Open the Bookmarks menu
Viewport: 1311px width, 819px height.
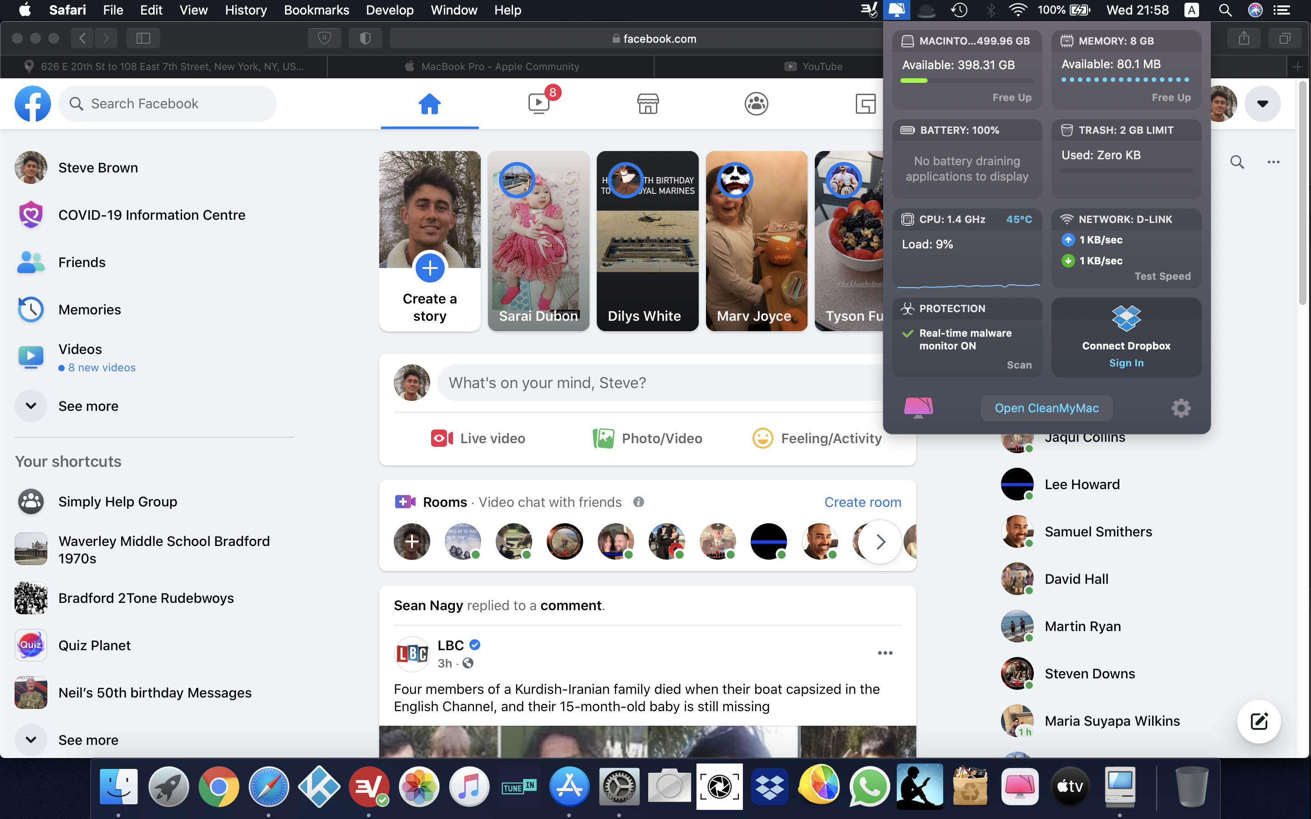(316, 10)
